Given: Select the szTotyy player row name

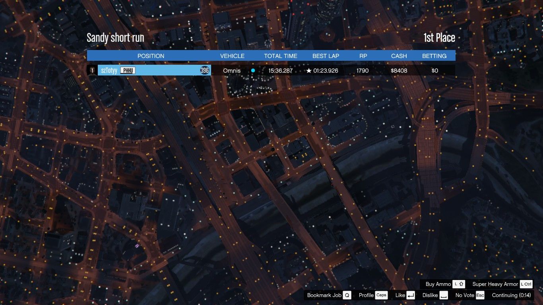Looking at the screenshot, I should pyautogui.click(x=109, y=70).
